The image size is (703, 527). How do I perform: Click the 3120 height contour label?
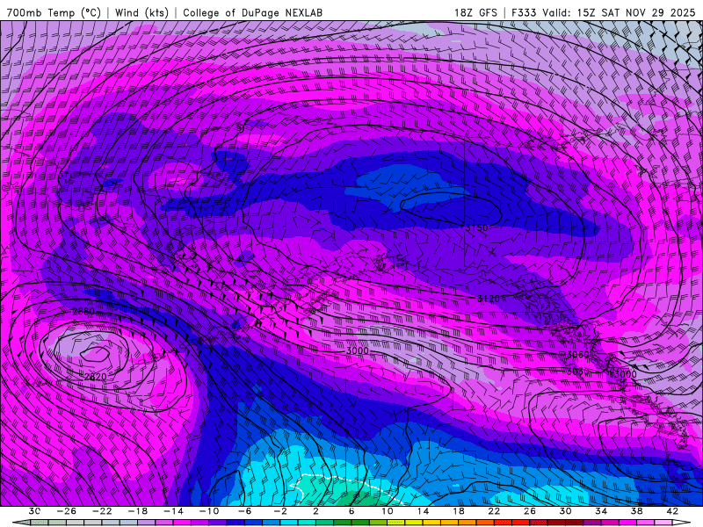coord(489,299)
